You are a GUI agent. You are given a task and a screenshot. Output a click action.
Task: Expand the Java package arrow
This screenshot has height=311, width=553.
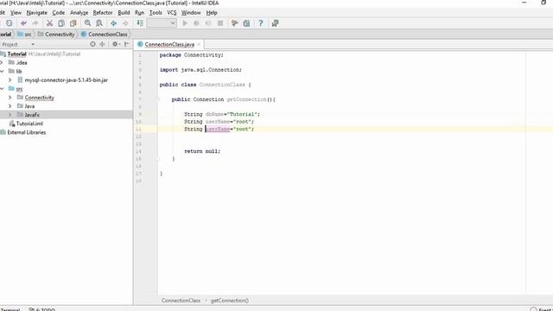(10, 106)
